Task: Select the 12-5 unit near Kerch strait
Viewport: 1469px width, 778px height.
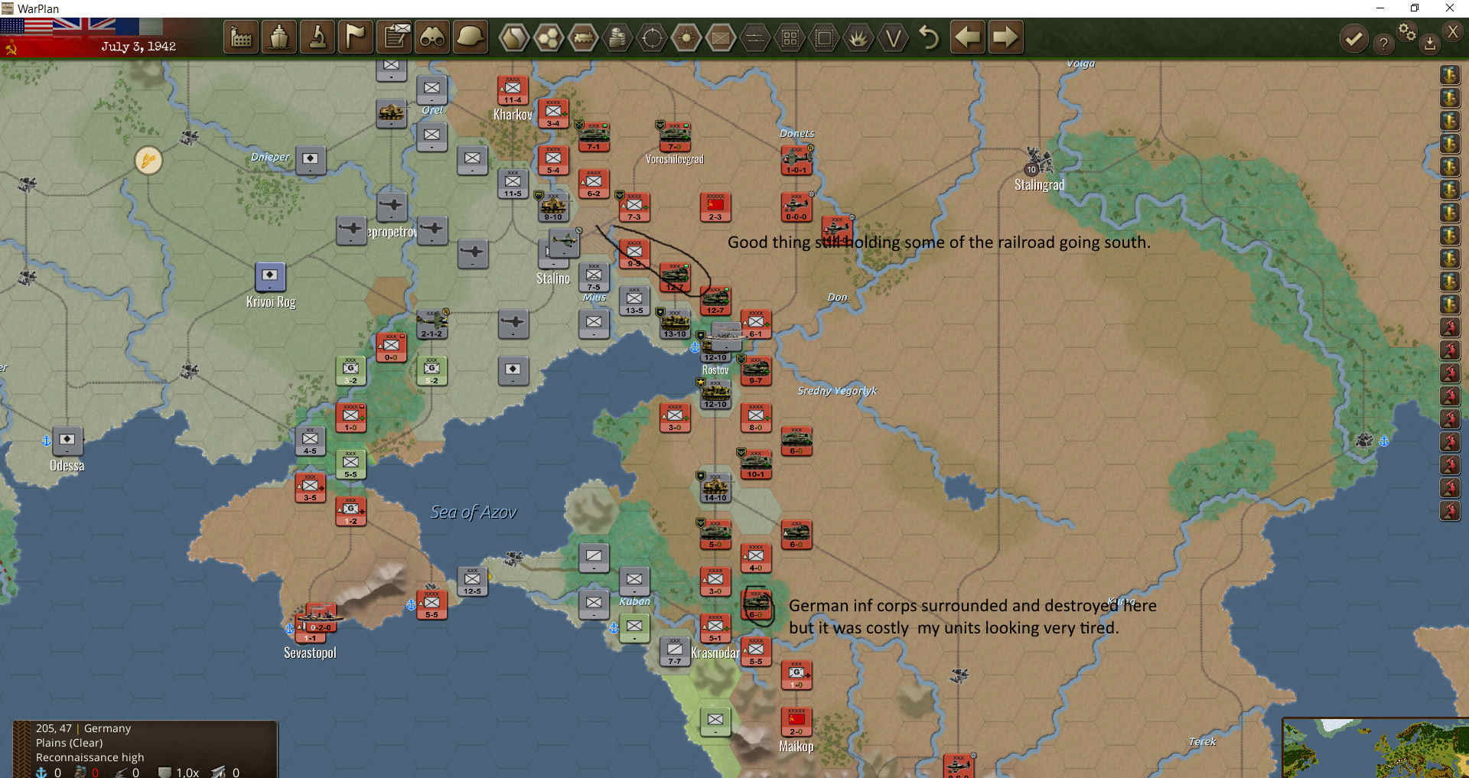Action: (472, 581)
